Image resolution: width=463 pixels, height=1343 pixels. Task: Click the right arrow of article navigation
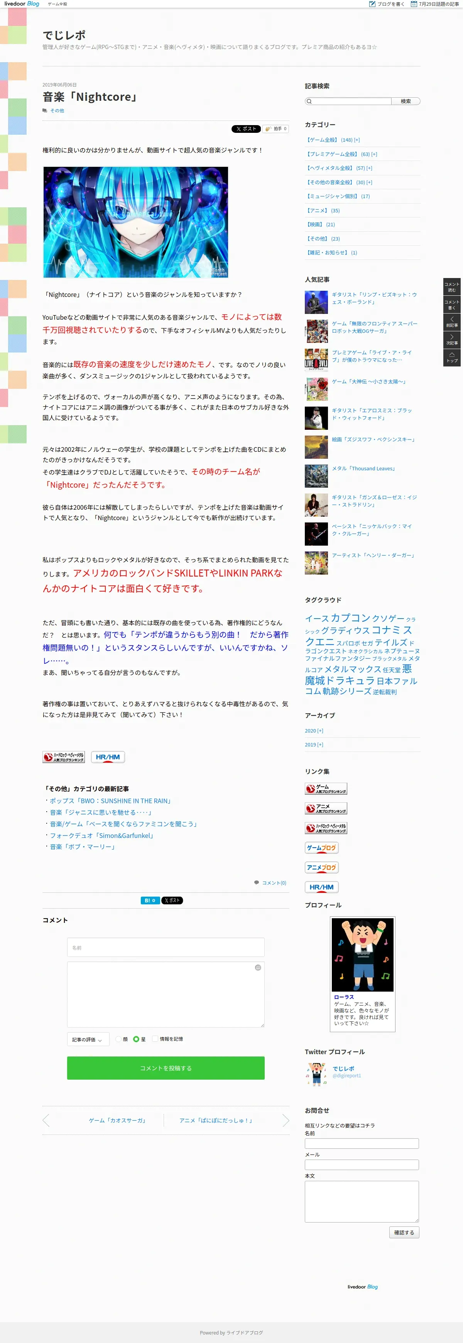pos(286,1120)
